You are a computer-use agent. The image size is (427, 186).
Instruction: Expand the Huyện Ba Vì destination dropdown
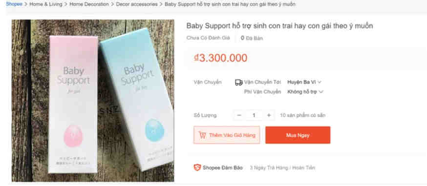[304, 82]
